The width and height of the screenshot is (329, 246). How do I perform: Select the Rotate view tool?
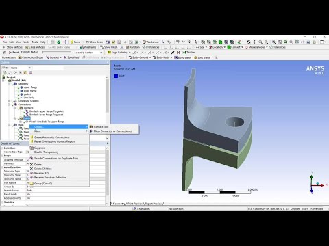click(249, 42)
